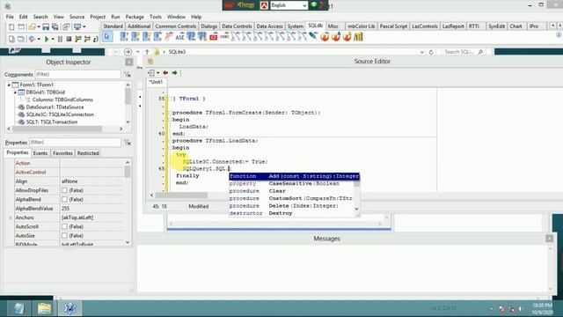Click the green jump forward arrow in editor
This screenshot has height=317, width=563.
coord(175,73)
